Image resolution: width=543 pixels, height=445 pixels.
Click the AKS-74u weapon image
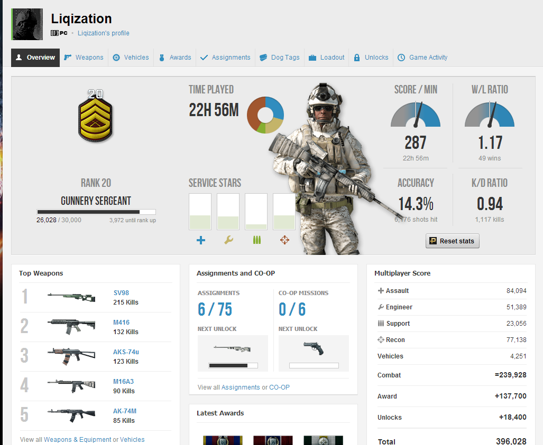[71, 356]
